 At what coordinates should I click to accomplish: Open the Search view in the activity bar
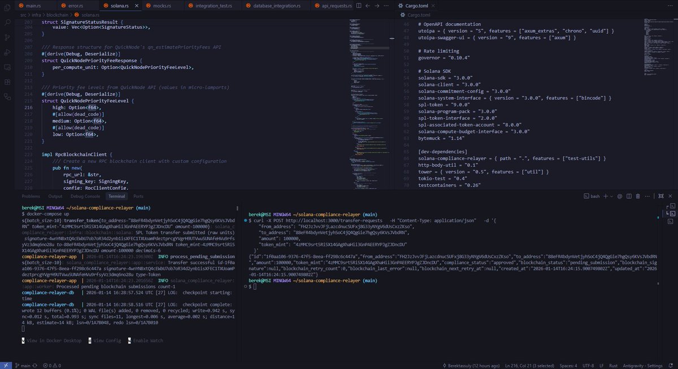7,23
